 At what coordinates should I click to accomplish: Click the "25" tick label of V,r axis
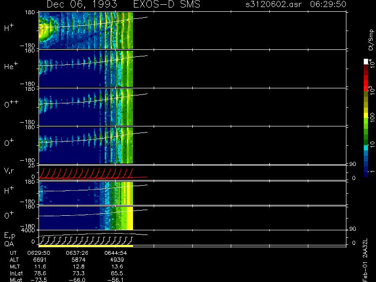32,165
